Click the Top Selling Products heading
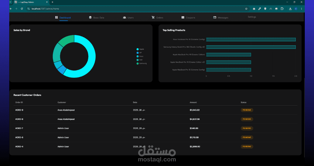Viewport: 314px width, 166px height. (174, 30)
